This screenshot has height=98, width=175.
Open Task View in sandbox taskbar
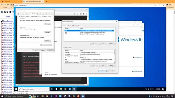[x=52, y=89]
